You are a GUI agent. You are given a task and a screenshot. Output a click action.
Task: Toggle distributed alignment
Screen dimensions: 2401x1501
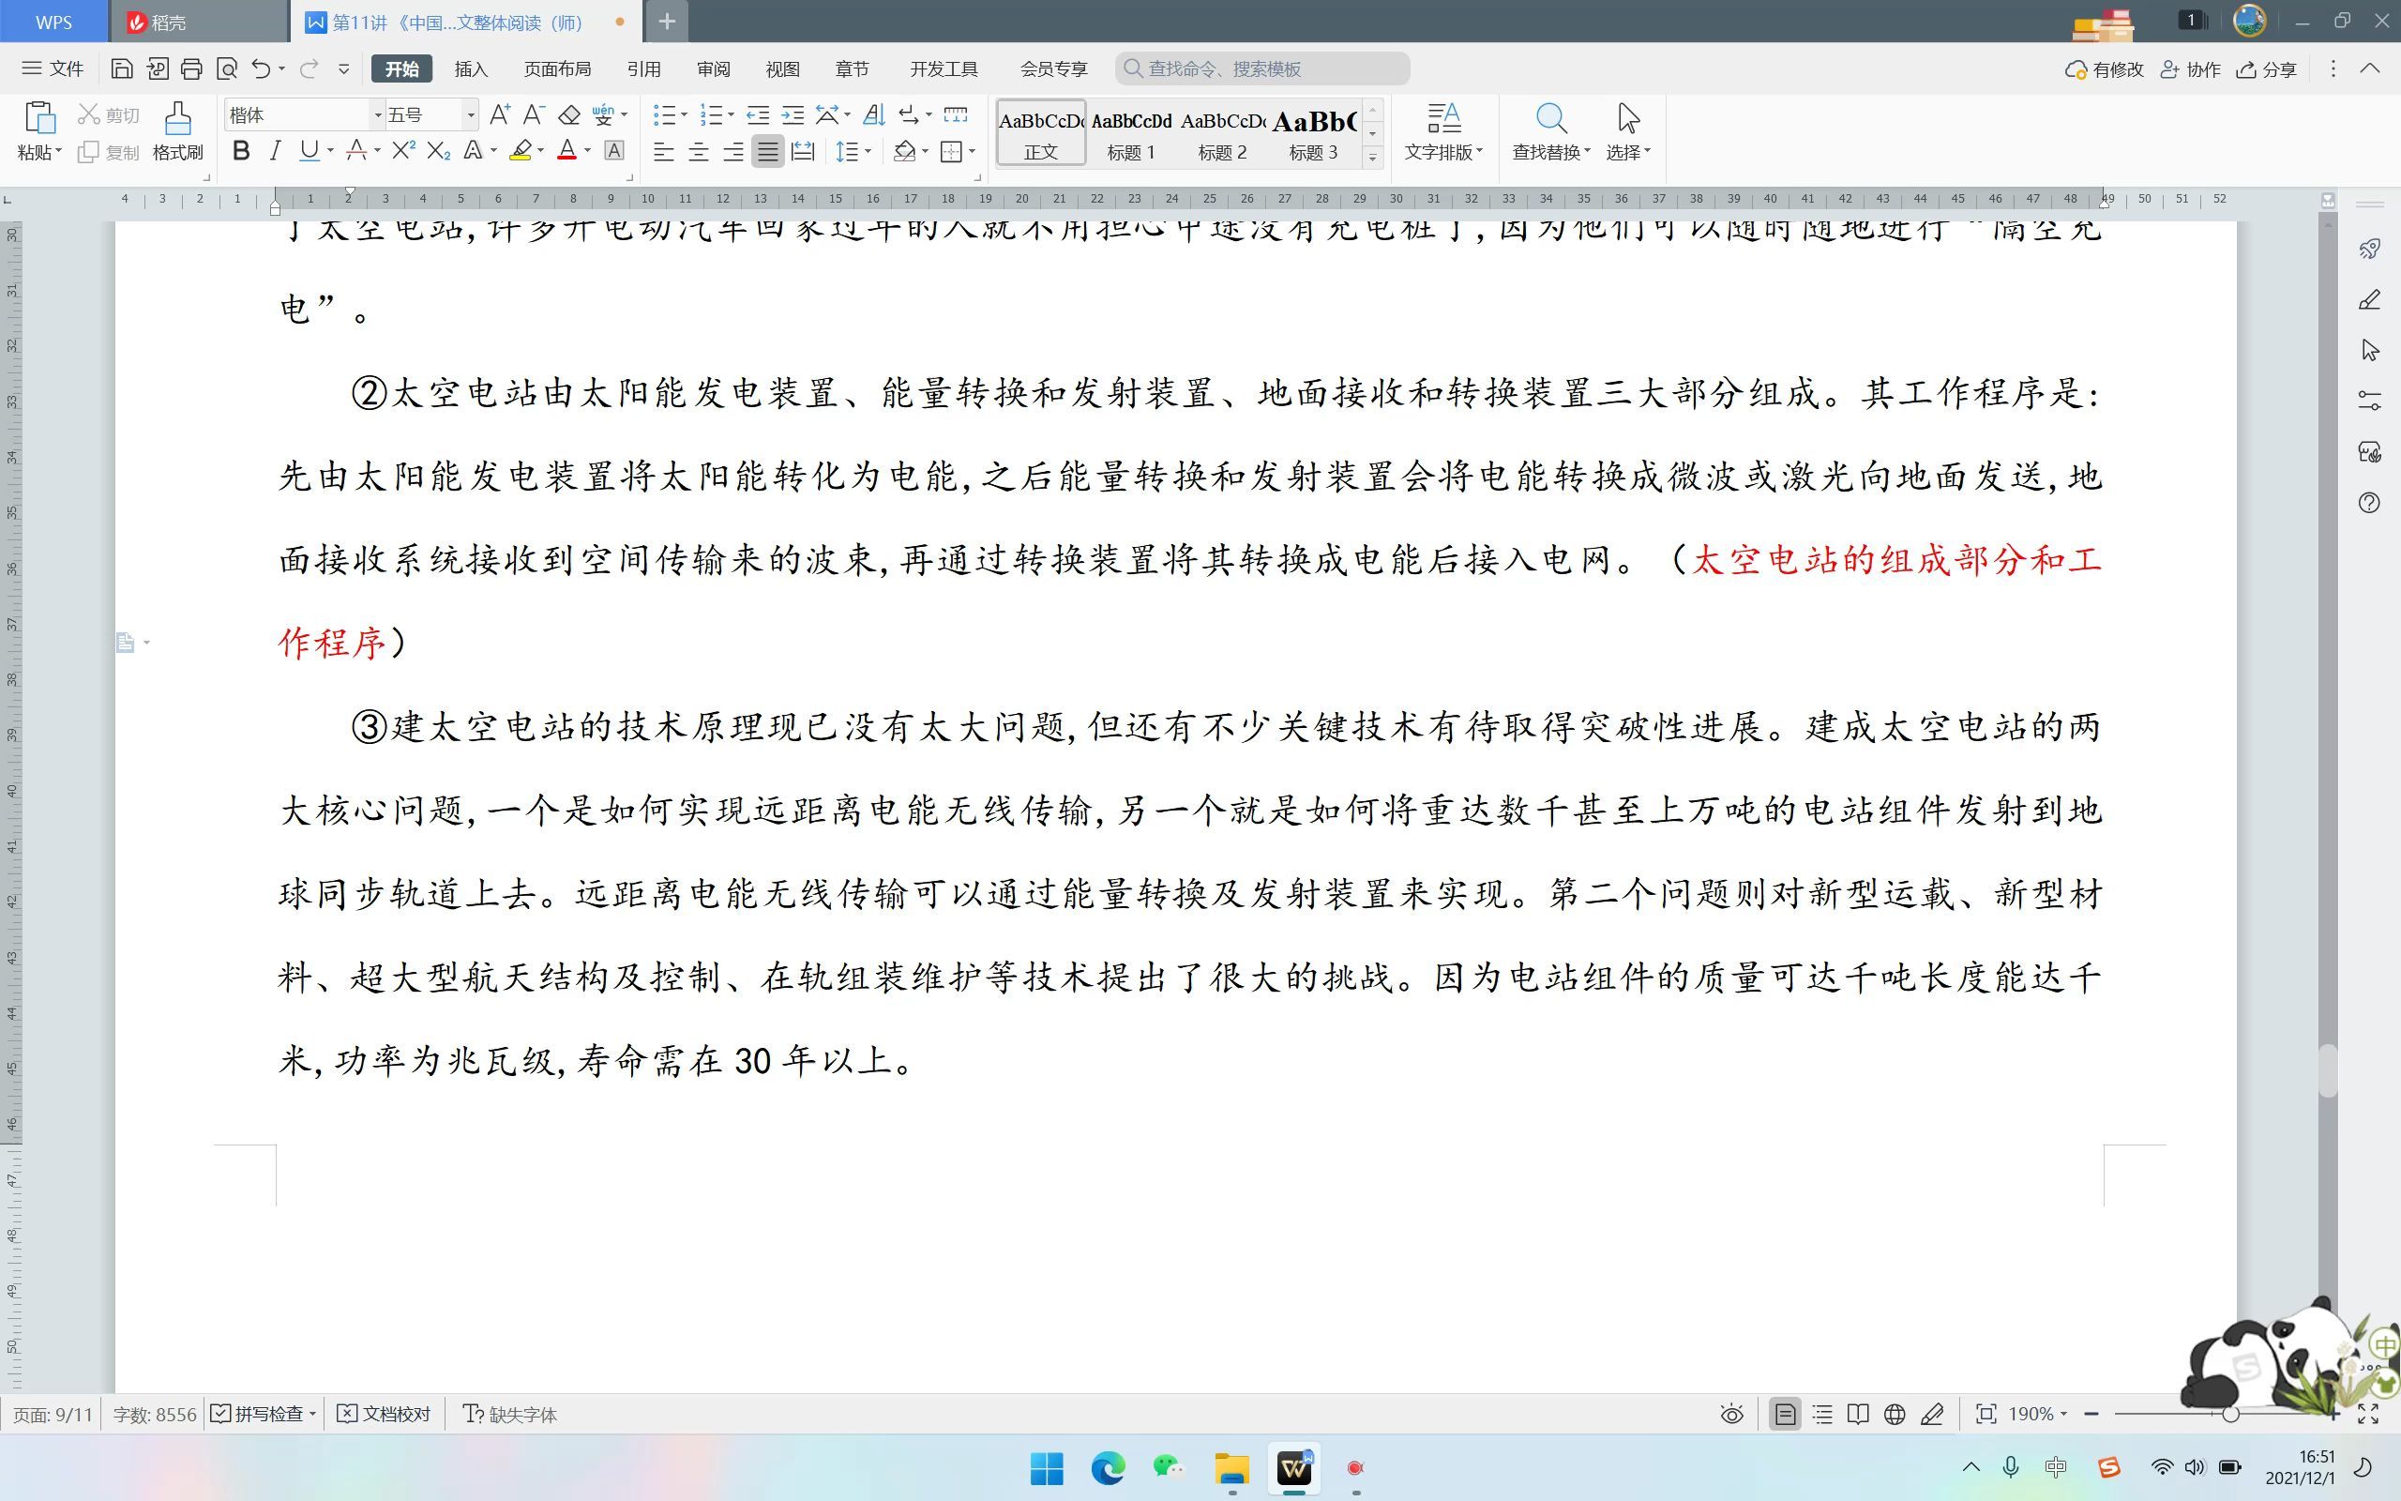[x=803, y=152]
